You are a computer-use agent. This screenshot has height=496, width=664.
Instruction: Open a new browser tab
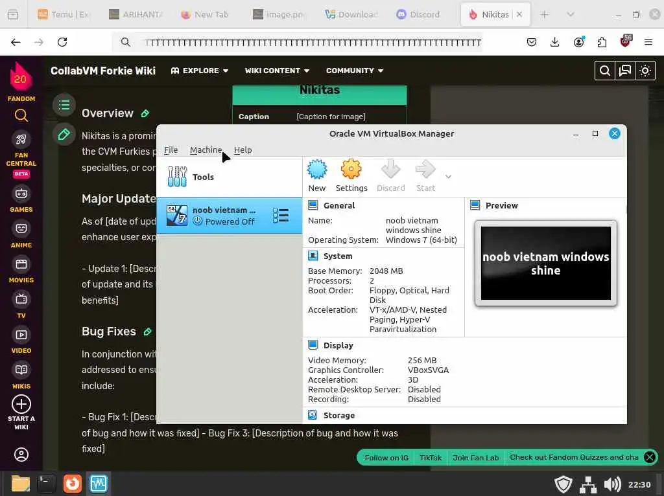(x=544, y=14)
